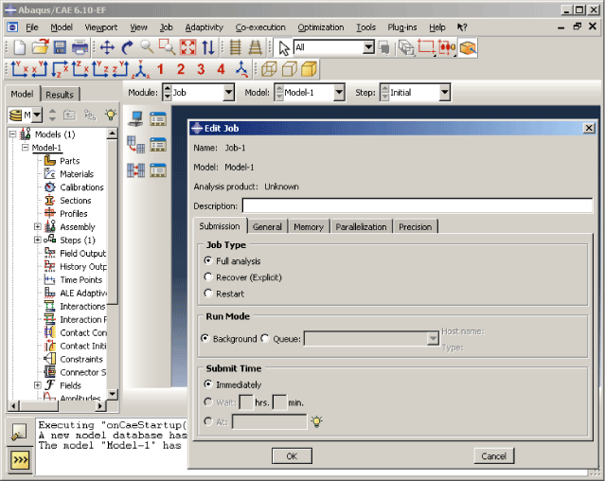605x481 pixels.
Task: Expand the Fields tree node
Action: (x=38, y=385)
